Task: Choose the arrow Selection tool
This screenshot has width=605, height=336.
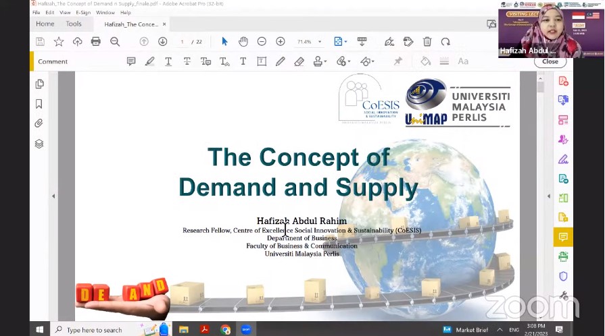Action: (224, 42)
